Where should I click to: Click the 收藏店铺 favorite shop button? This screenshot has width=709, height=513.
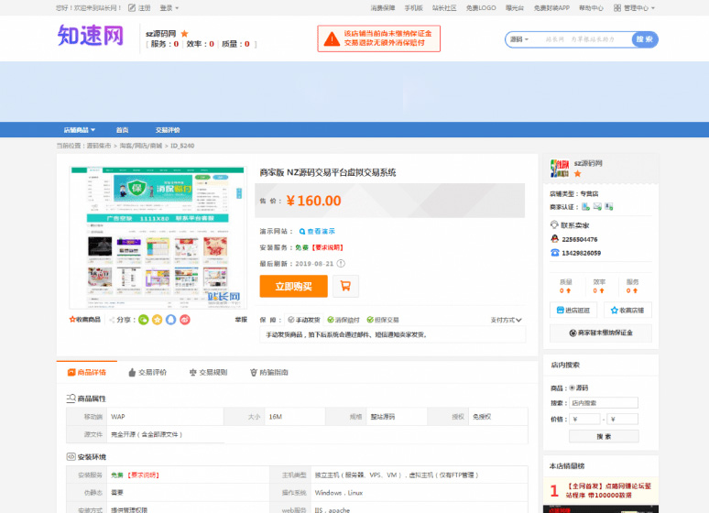pos(627,310)
